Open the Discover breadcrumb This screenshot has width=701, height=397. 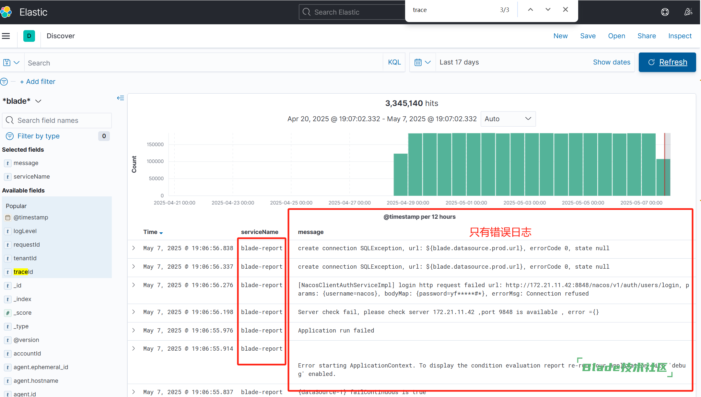pyautogui.click(x=61, y=36)
